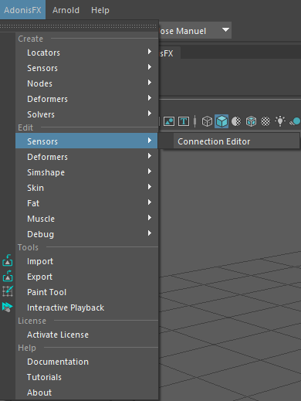Choose Activate License

pyautogui.click(x=86, y=335)
